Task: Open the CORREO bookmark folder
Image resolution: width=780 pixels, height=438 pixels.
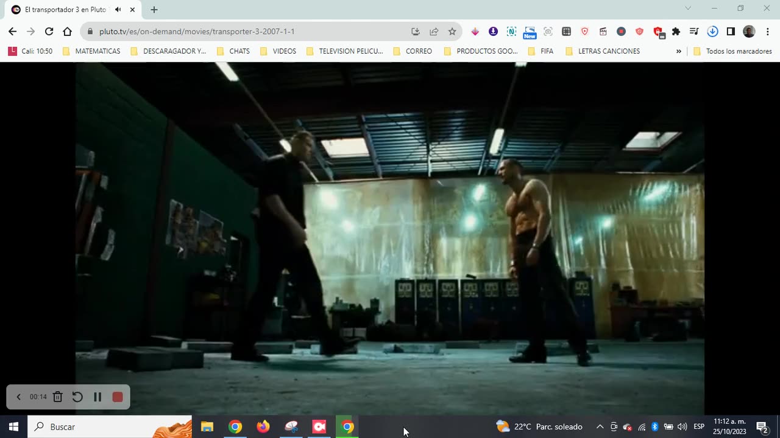Action: coord(413,51)
